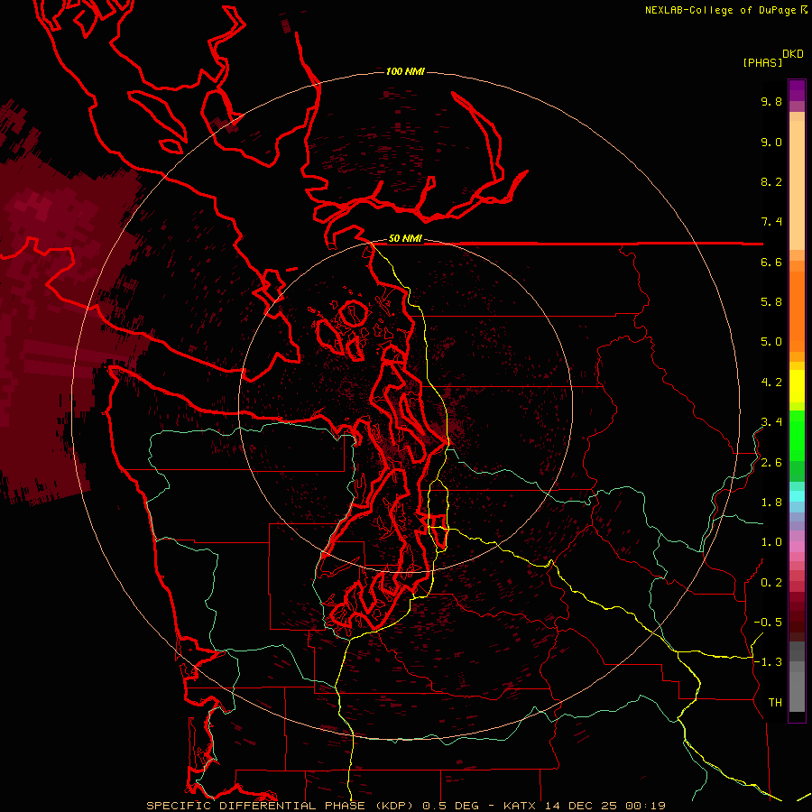The width and height of the screenshot is (812, 812).
Task: Click the 5.0 scale label
Action: [x=771, y=342]
